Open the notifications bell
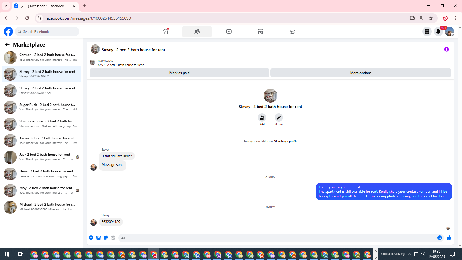 (438, 31)
